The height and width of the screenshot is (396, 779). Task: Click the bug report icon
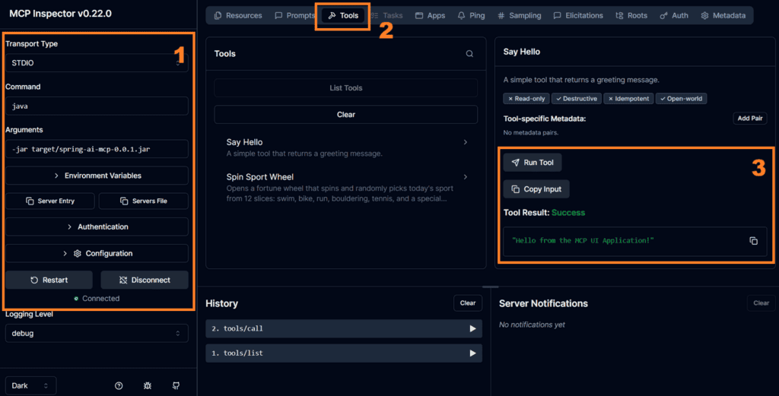pyautogui.click(x=148, y=385)
